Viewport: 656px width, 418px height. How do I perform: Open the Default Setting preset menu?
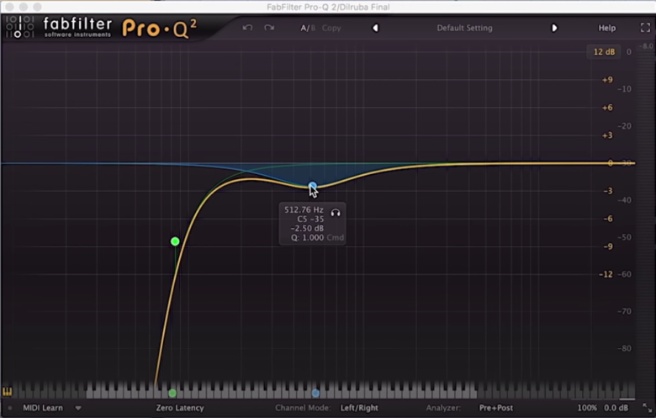coord(464,28)
